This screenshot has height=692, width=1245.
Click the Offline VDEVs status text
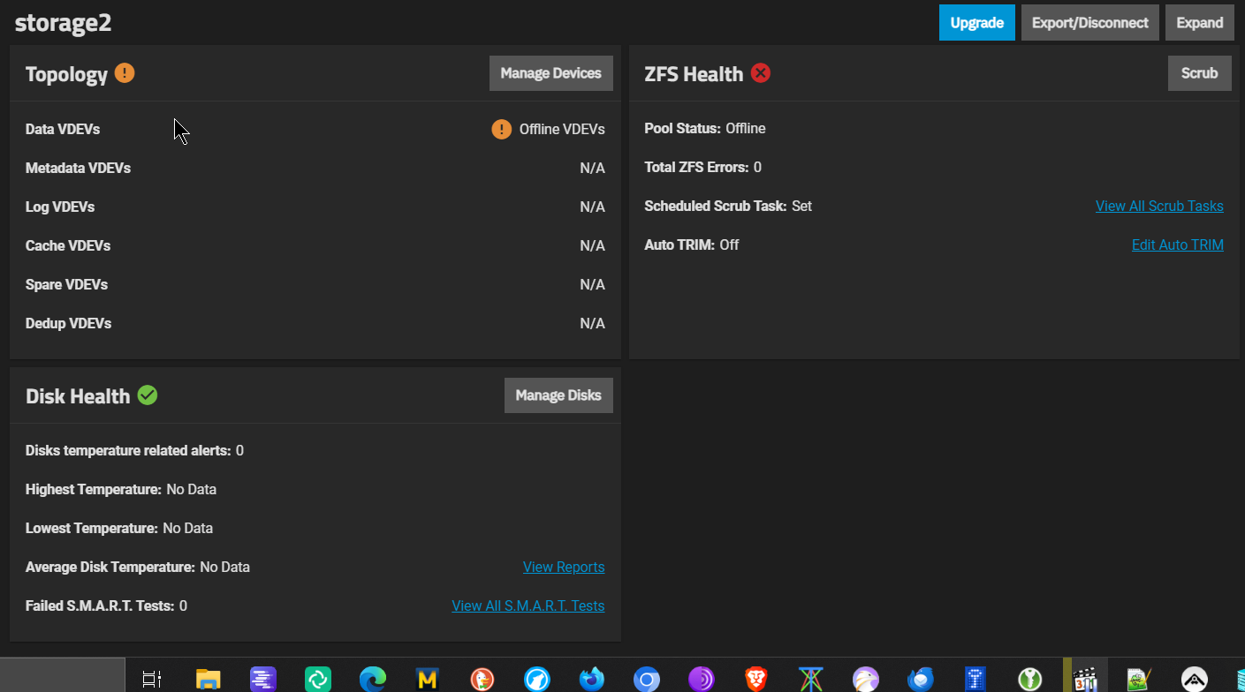point(562,129)
